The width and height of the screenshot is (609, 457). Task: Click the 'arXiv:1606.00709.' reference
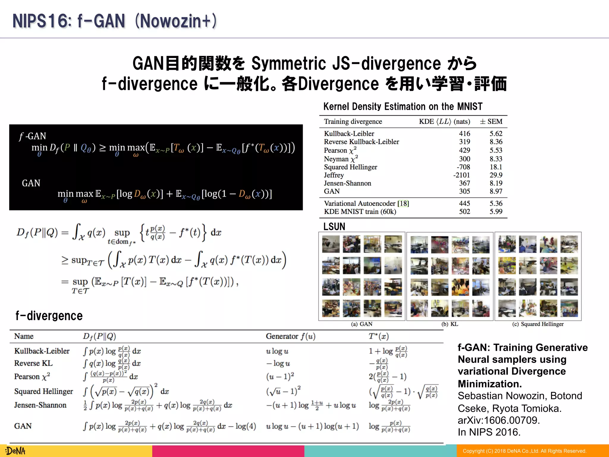click(499, 420)
